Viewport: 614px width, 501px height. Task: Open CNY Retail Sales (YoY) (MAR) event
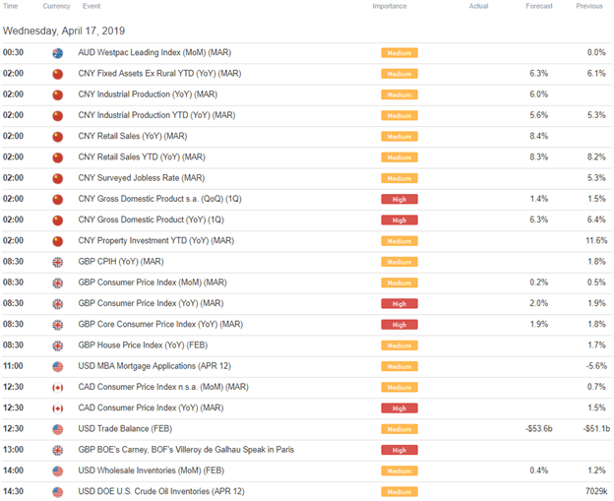pyautogui.click(x=133, y=136)
